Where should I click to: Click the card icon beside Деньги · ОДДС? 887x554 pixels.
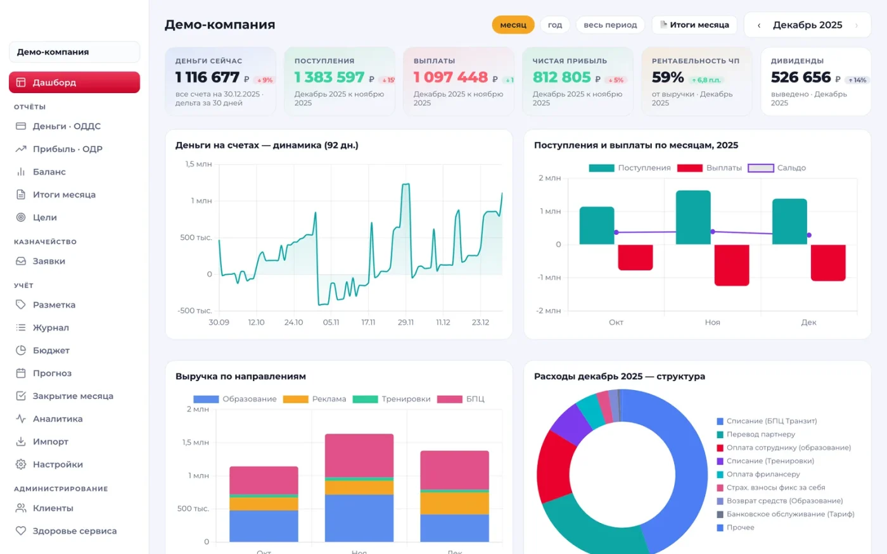coord(21,126)
